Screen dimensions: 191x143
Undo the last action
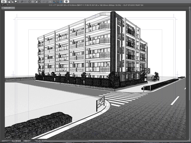tap(22, 2)
